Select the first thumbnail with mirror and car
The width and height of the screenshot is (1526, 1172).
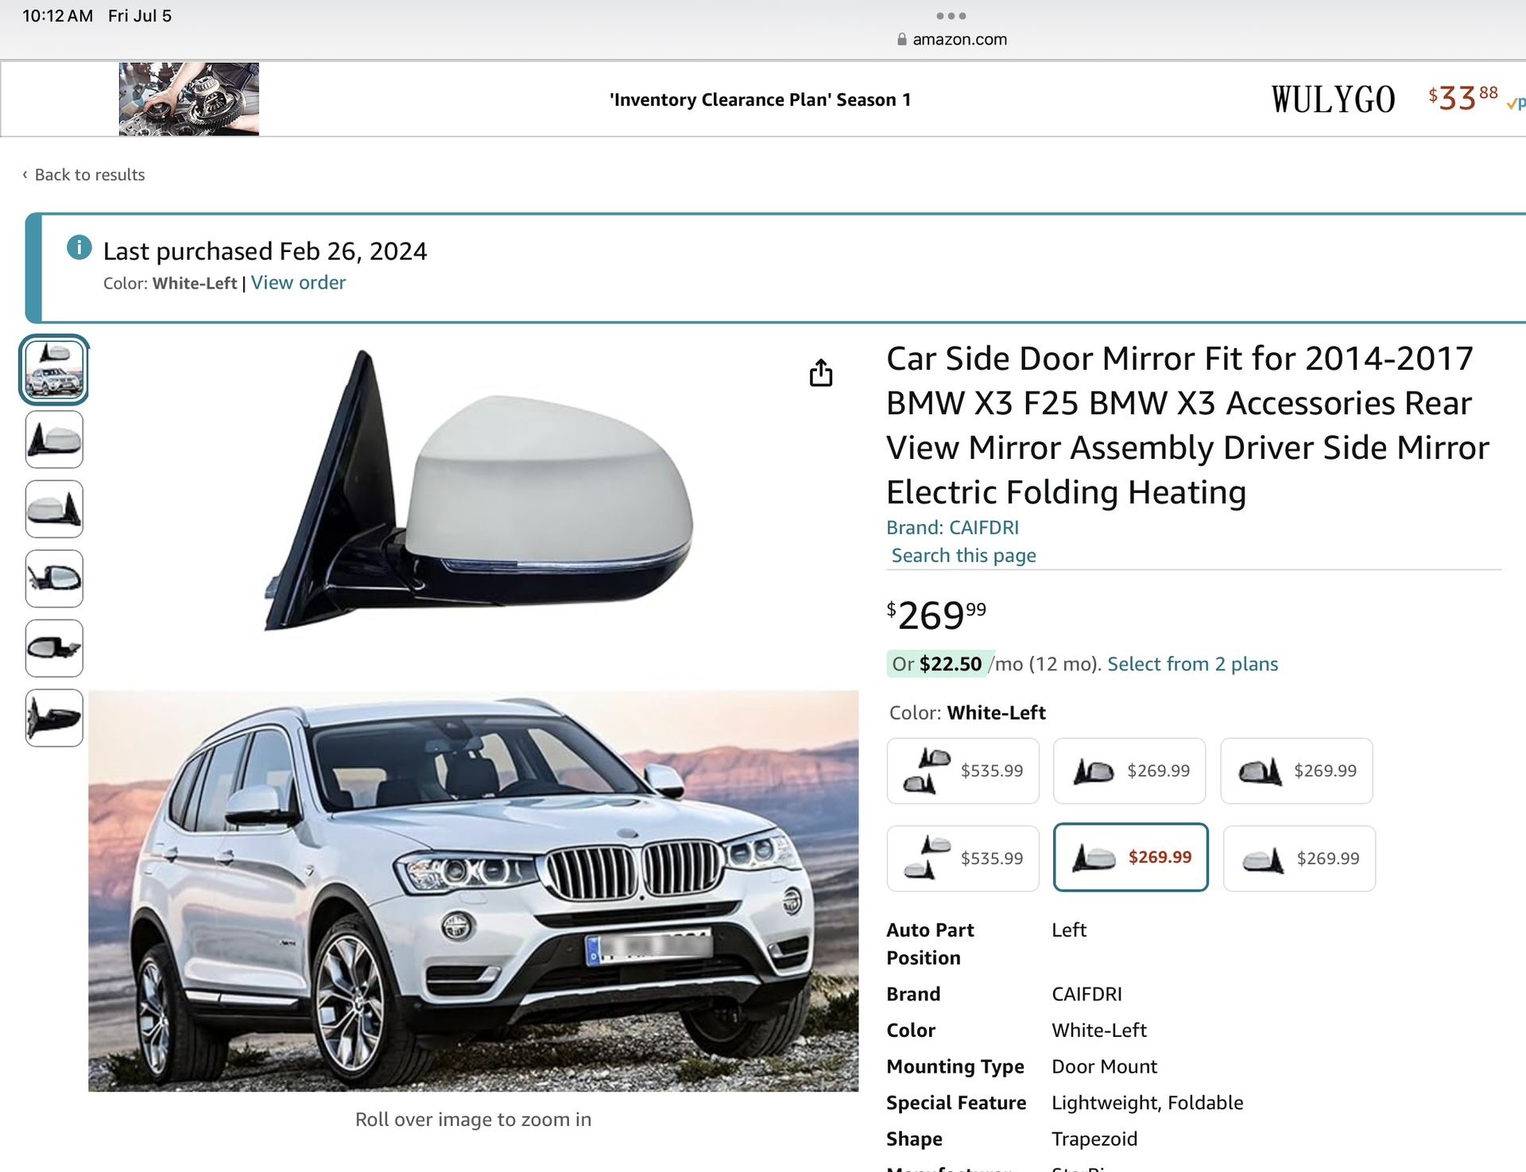pyautogui.click(x=54, y=370)
